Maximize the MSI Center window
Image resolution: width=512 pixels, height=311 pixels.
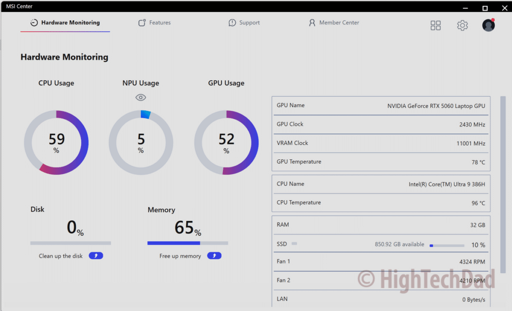pos(485,8)
